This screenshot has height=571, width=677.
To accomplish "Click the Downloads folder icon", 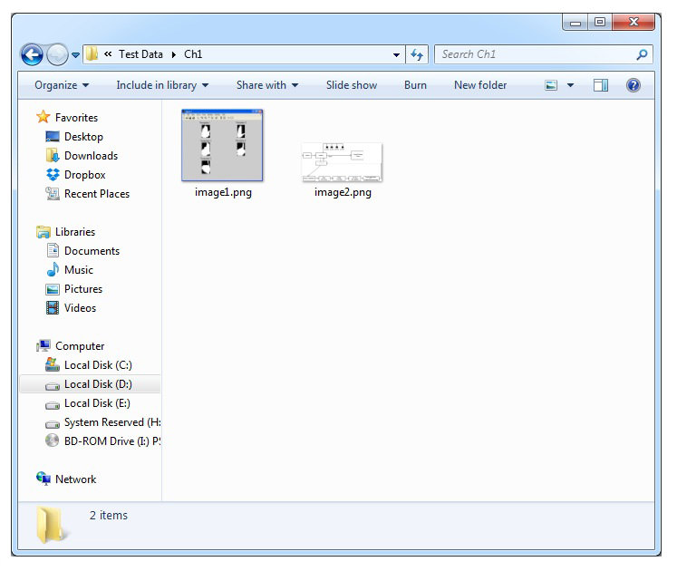I will (x=53, y=155).
